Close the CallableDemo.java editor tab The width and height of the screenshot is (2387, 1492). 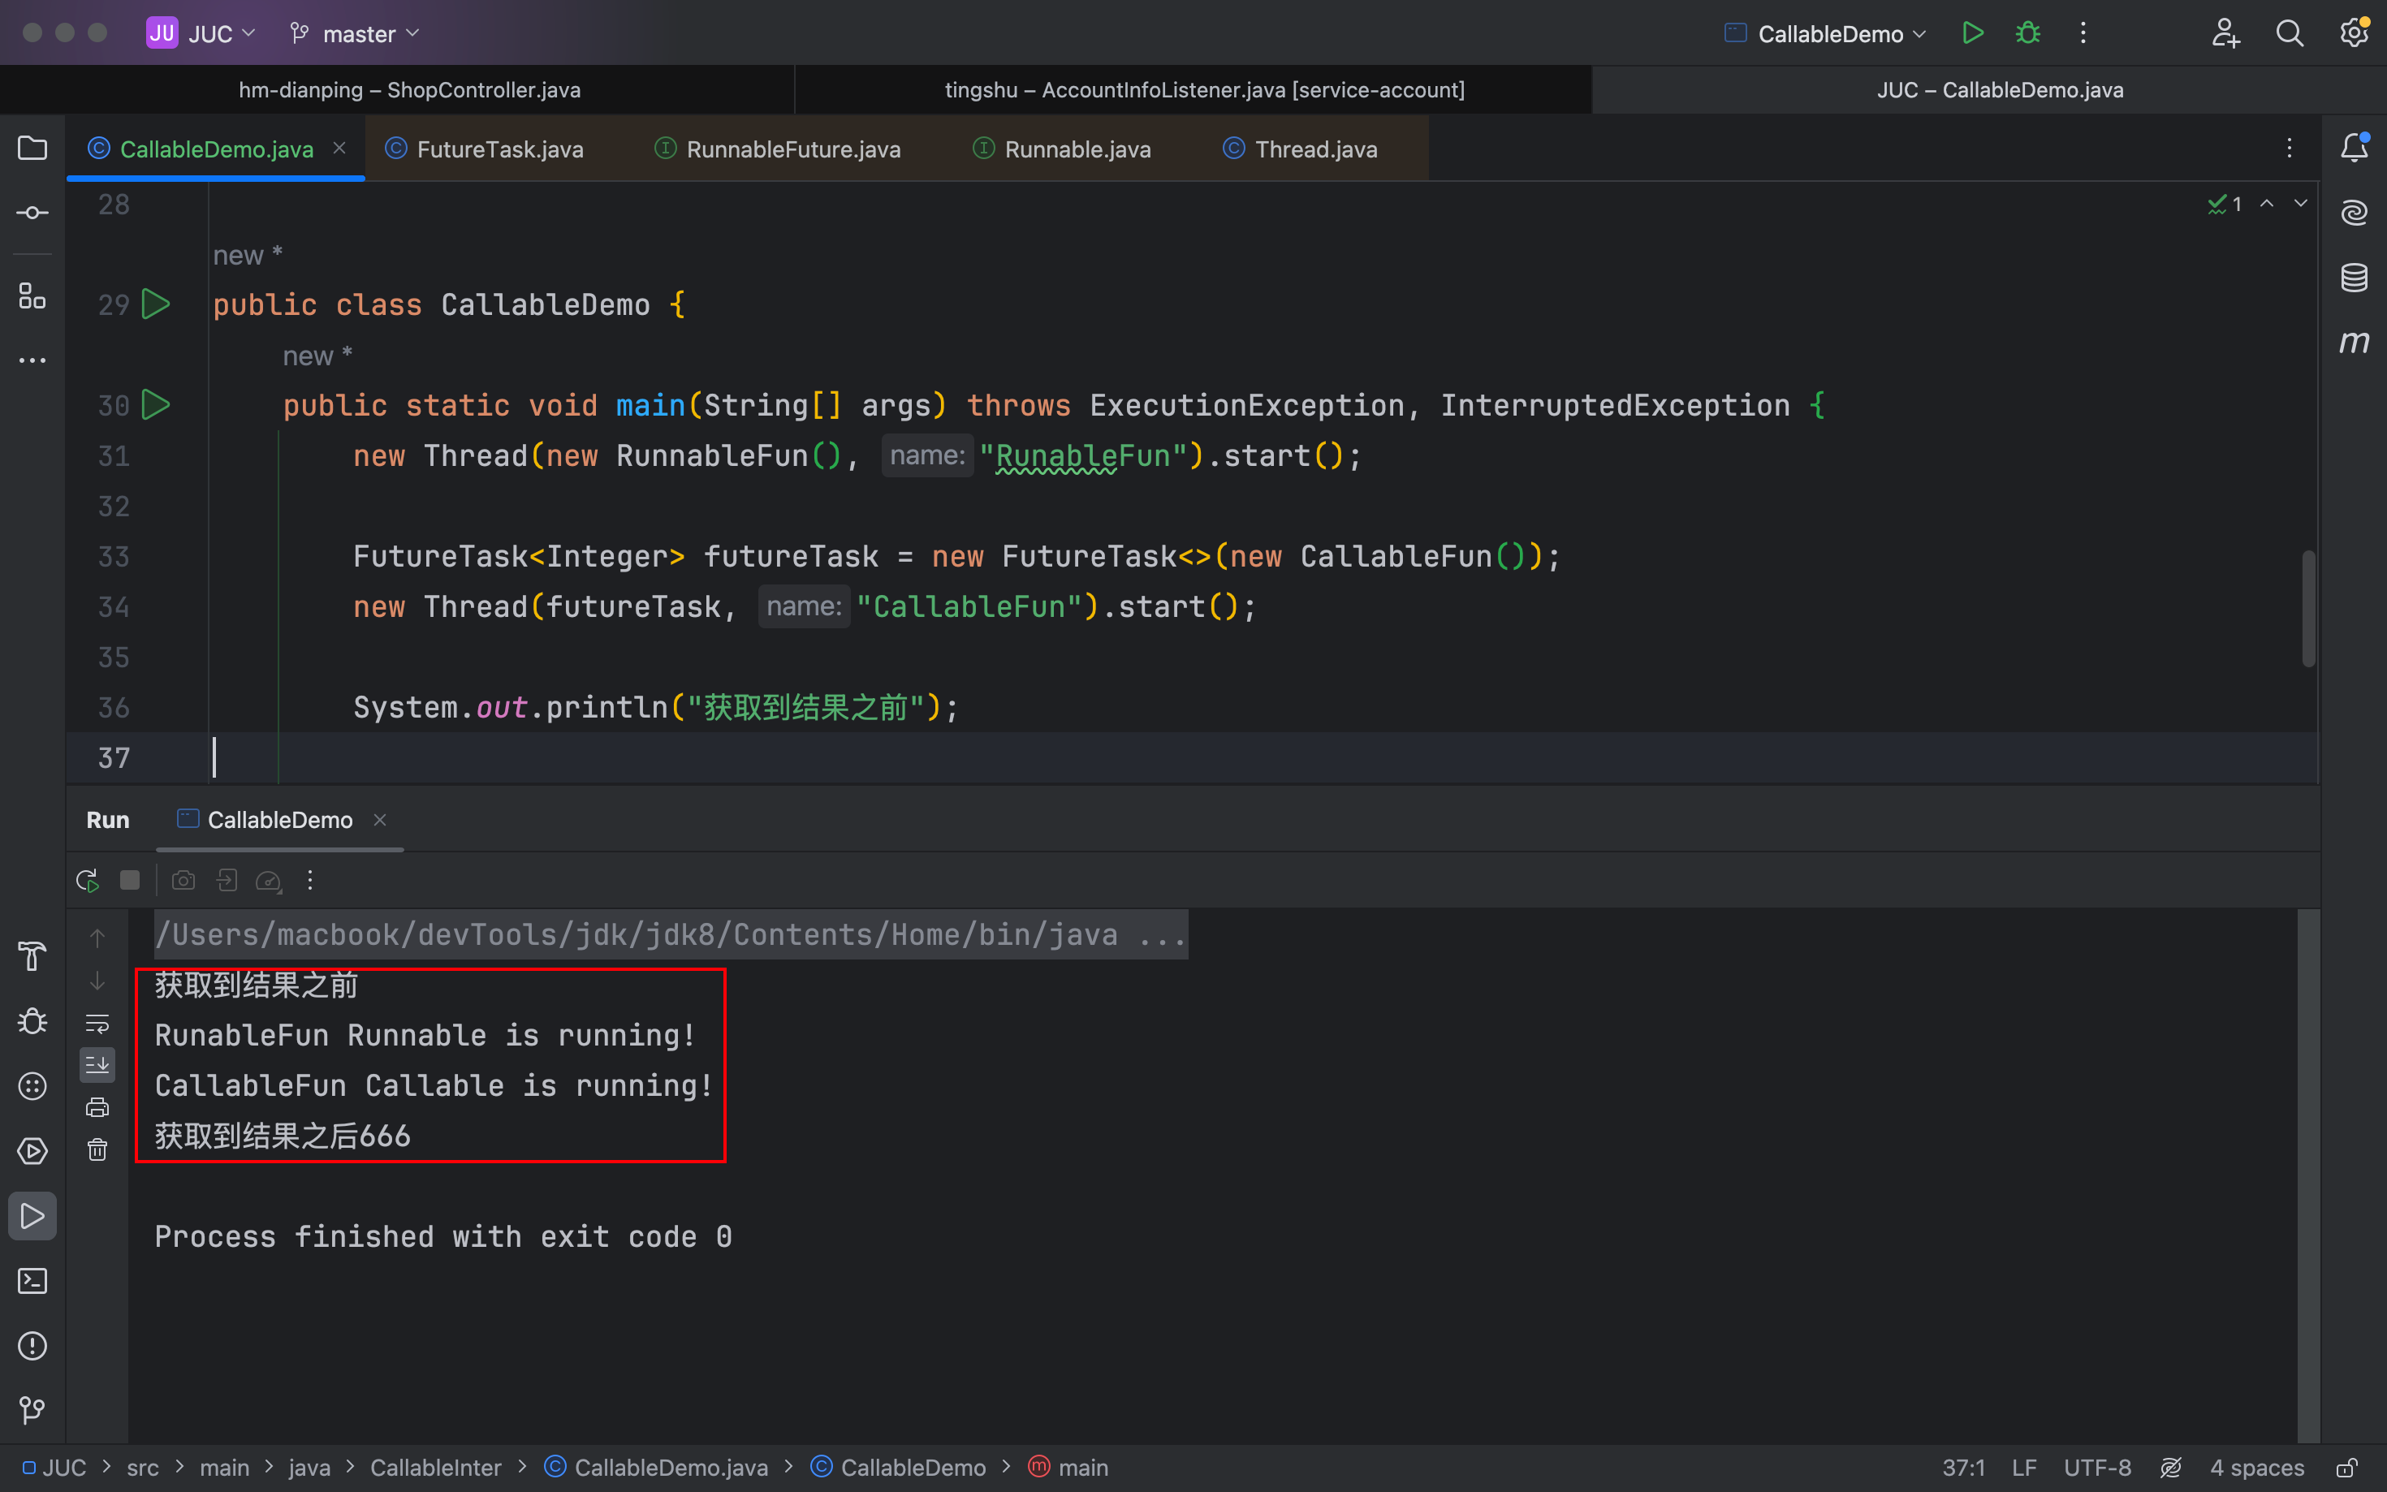pyautogui.click(x=339, y=148)
